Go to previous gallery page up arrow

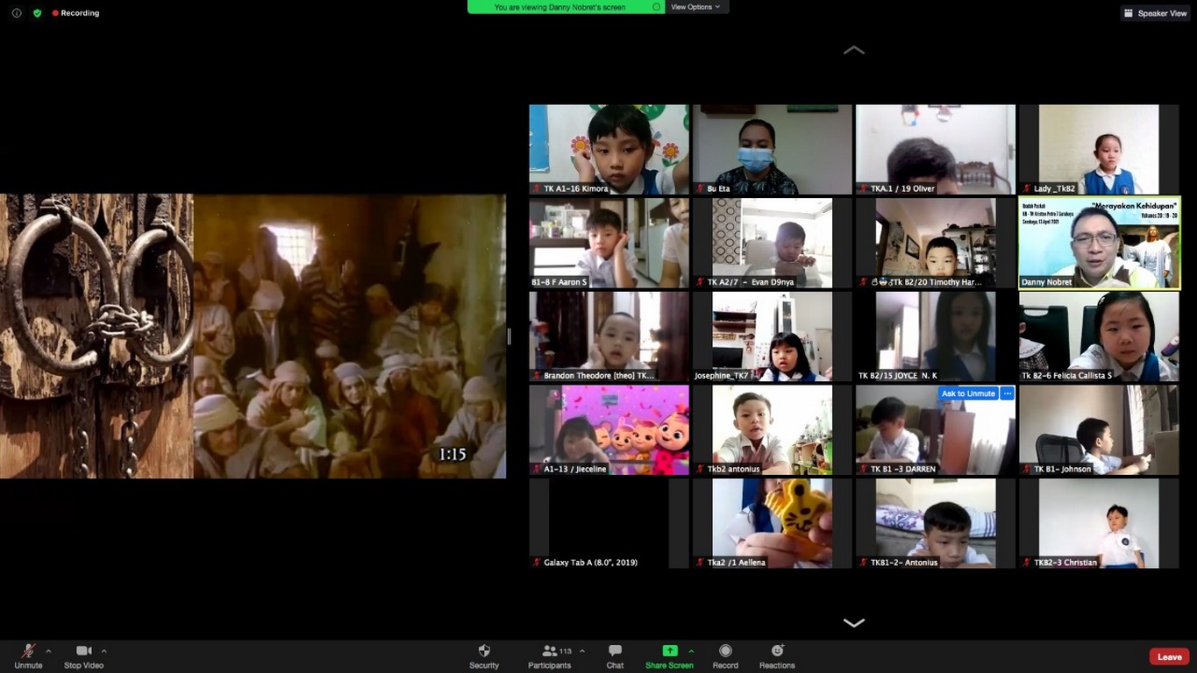pos(854,51)
